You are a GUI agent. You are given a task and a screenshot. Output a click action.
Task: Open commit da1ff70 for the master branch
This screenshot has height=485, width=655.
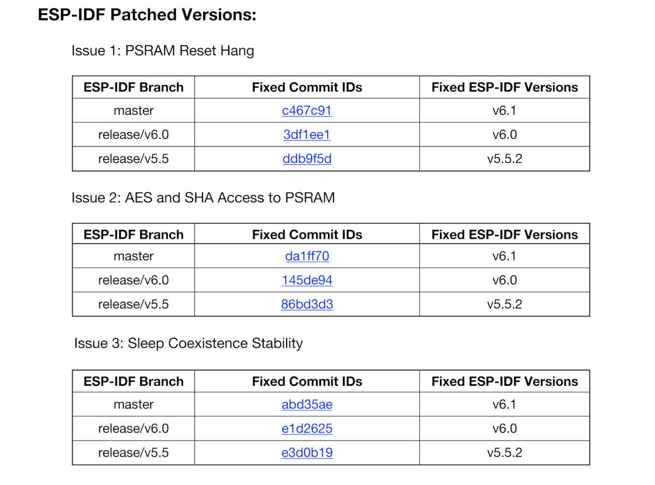(x=307, y=256)
